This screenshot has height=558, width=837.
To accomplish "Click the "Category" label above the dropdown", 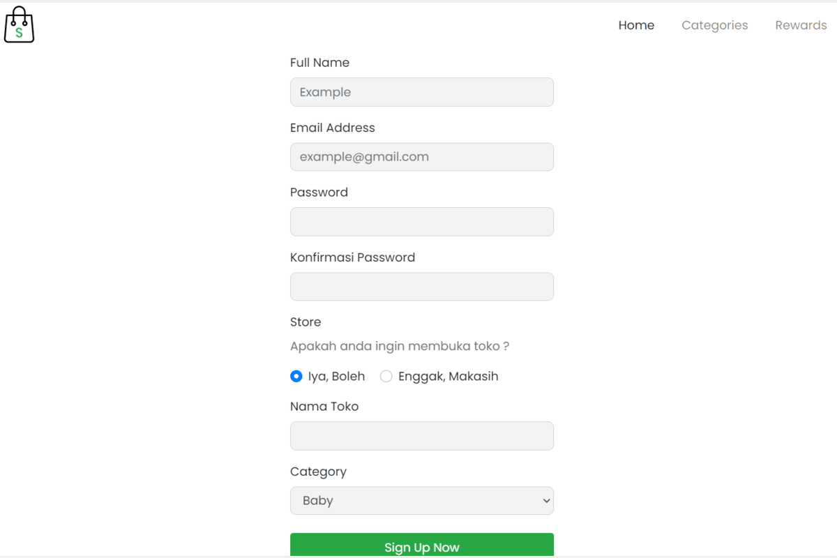I will pyautogui.click(x=318, y=472).
